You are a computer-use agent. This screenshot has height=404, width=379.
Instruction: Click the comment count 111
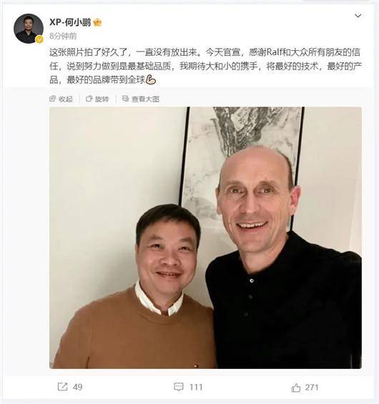[x=196, y=387]
